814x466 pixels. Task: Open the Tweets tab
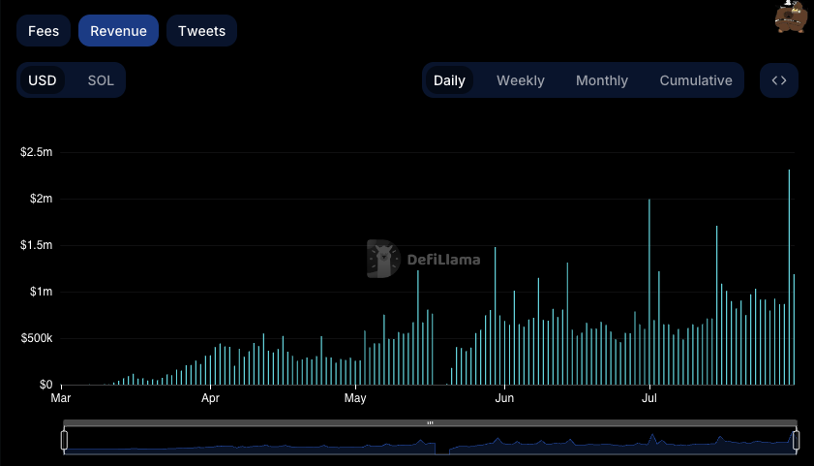pos(202,31)
